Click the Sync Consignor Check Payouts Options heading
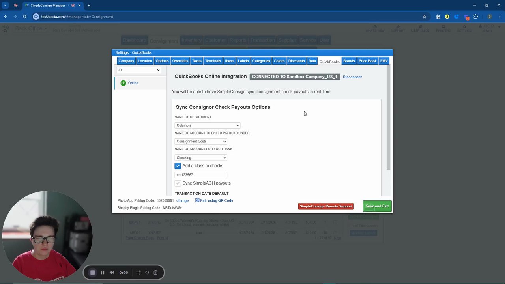The height and width of the screenshot is (284, 505). point(223,107)
